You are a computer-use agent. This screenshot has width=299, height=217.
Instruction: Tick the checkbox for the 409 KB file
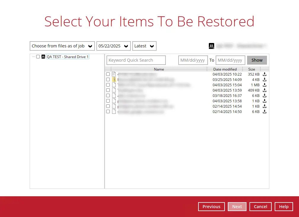coord(108,90)
